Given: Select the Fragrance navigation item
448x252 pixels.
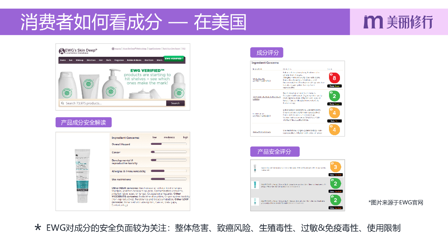Looking at the screenshot, I should pyautogui.click(x=119, y=60).
